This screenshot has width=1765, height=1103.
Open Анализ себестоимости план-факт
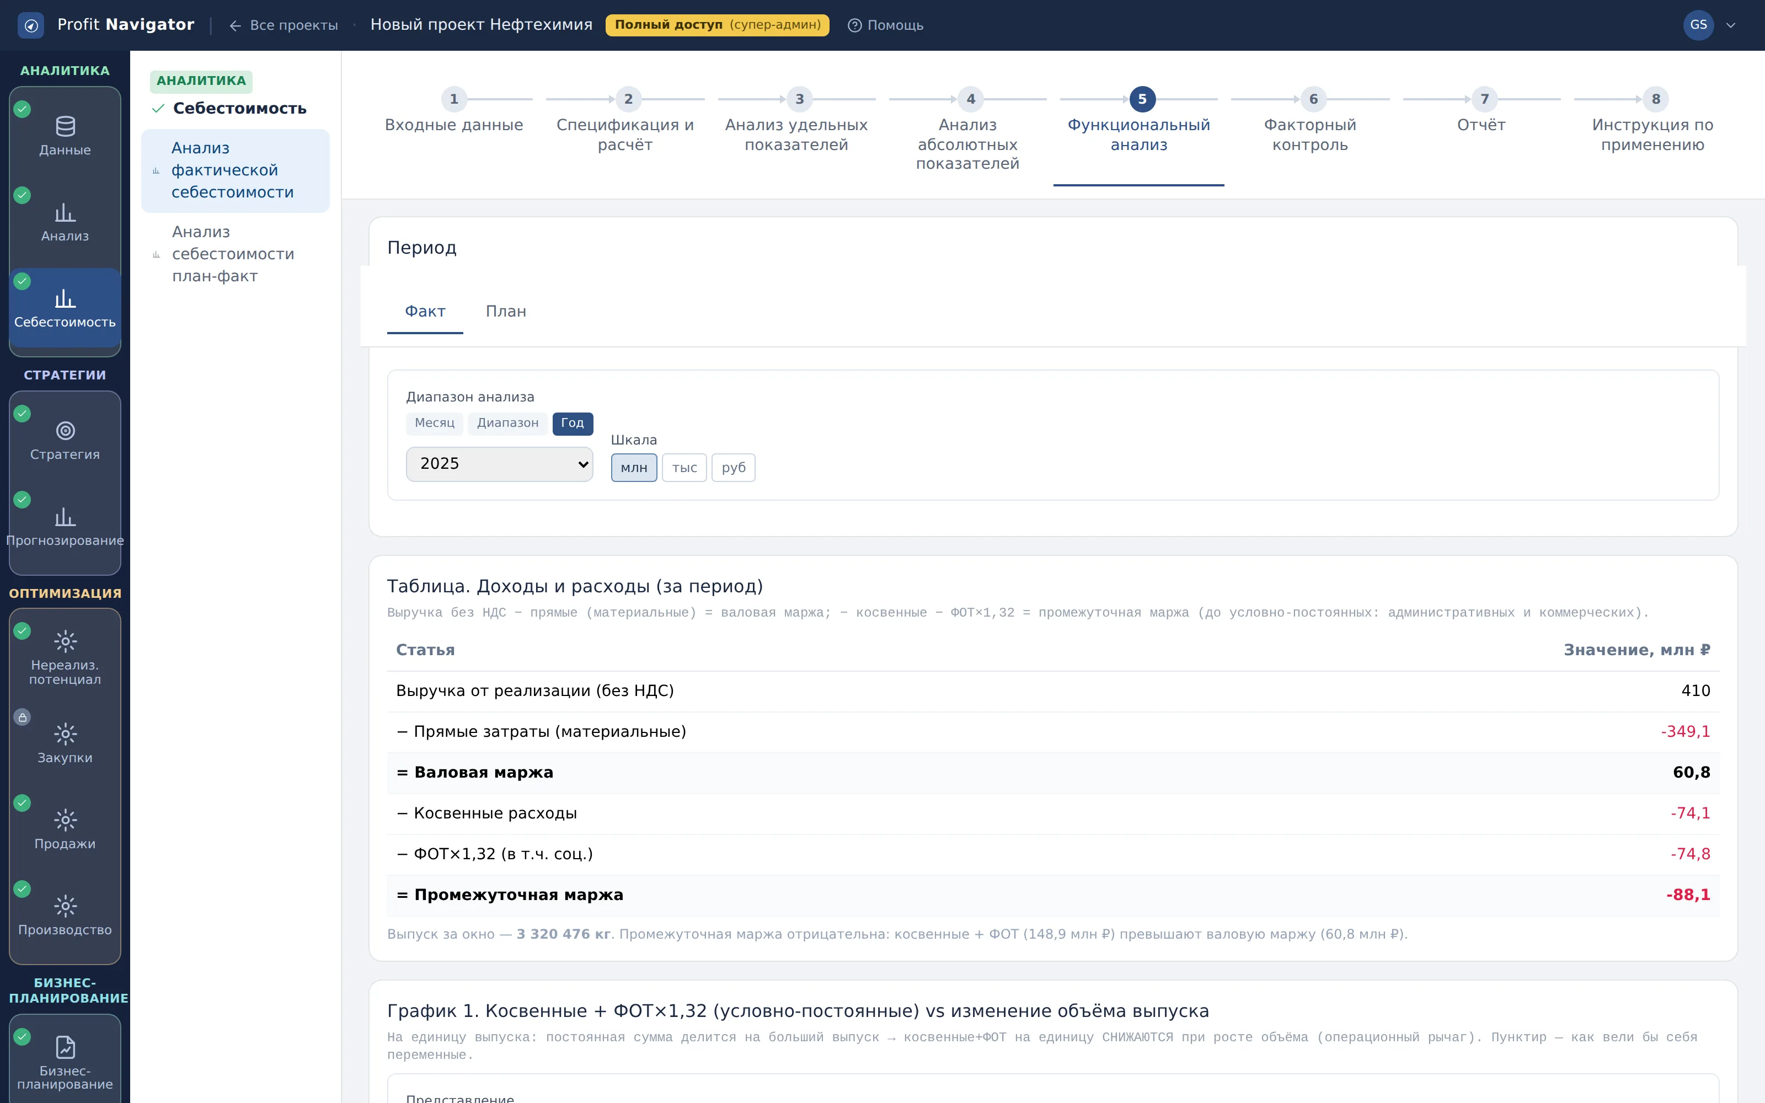(x=235, y=254)
